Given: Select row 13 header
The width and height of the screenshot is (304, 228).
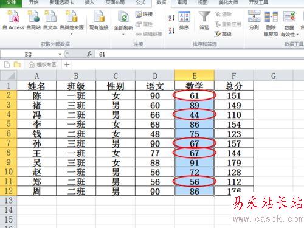Looking at the screenshot, I should coord(9,201).
